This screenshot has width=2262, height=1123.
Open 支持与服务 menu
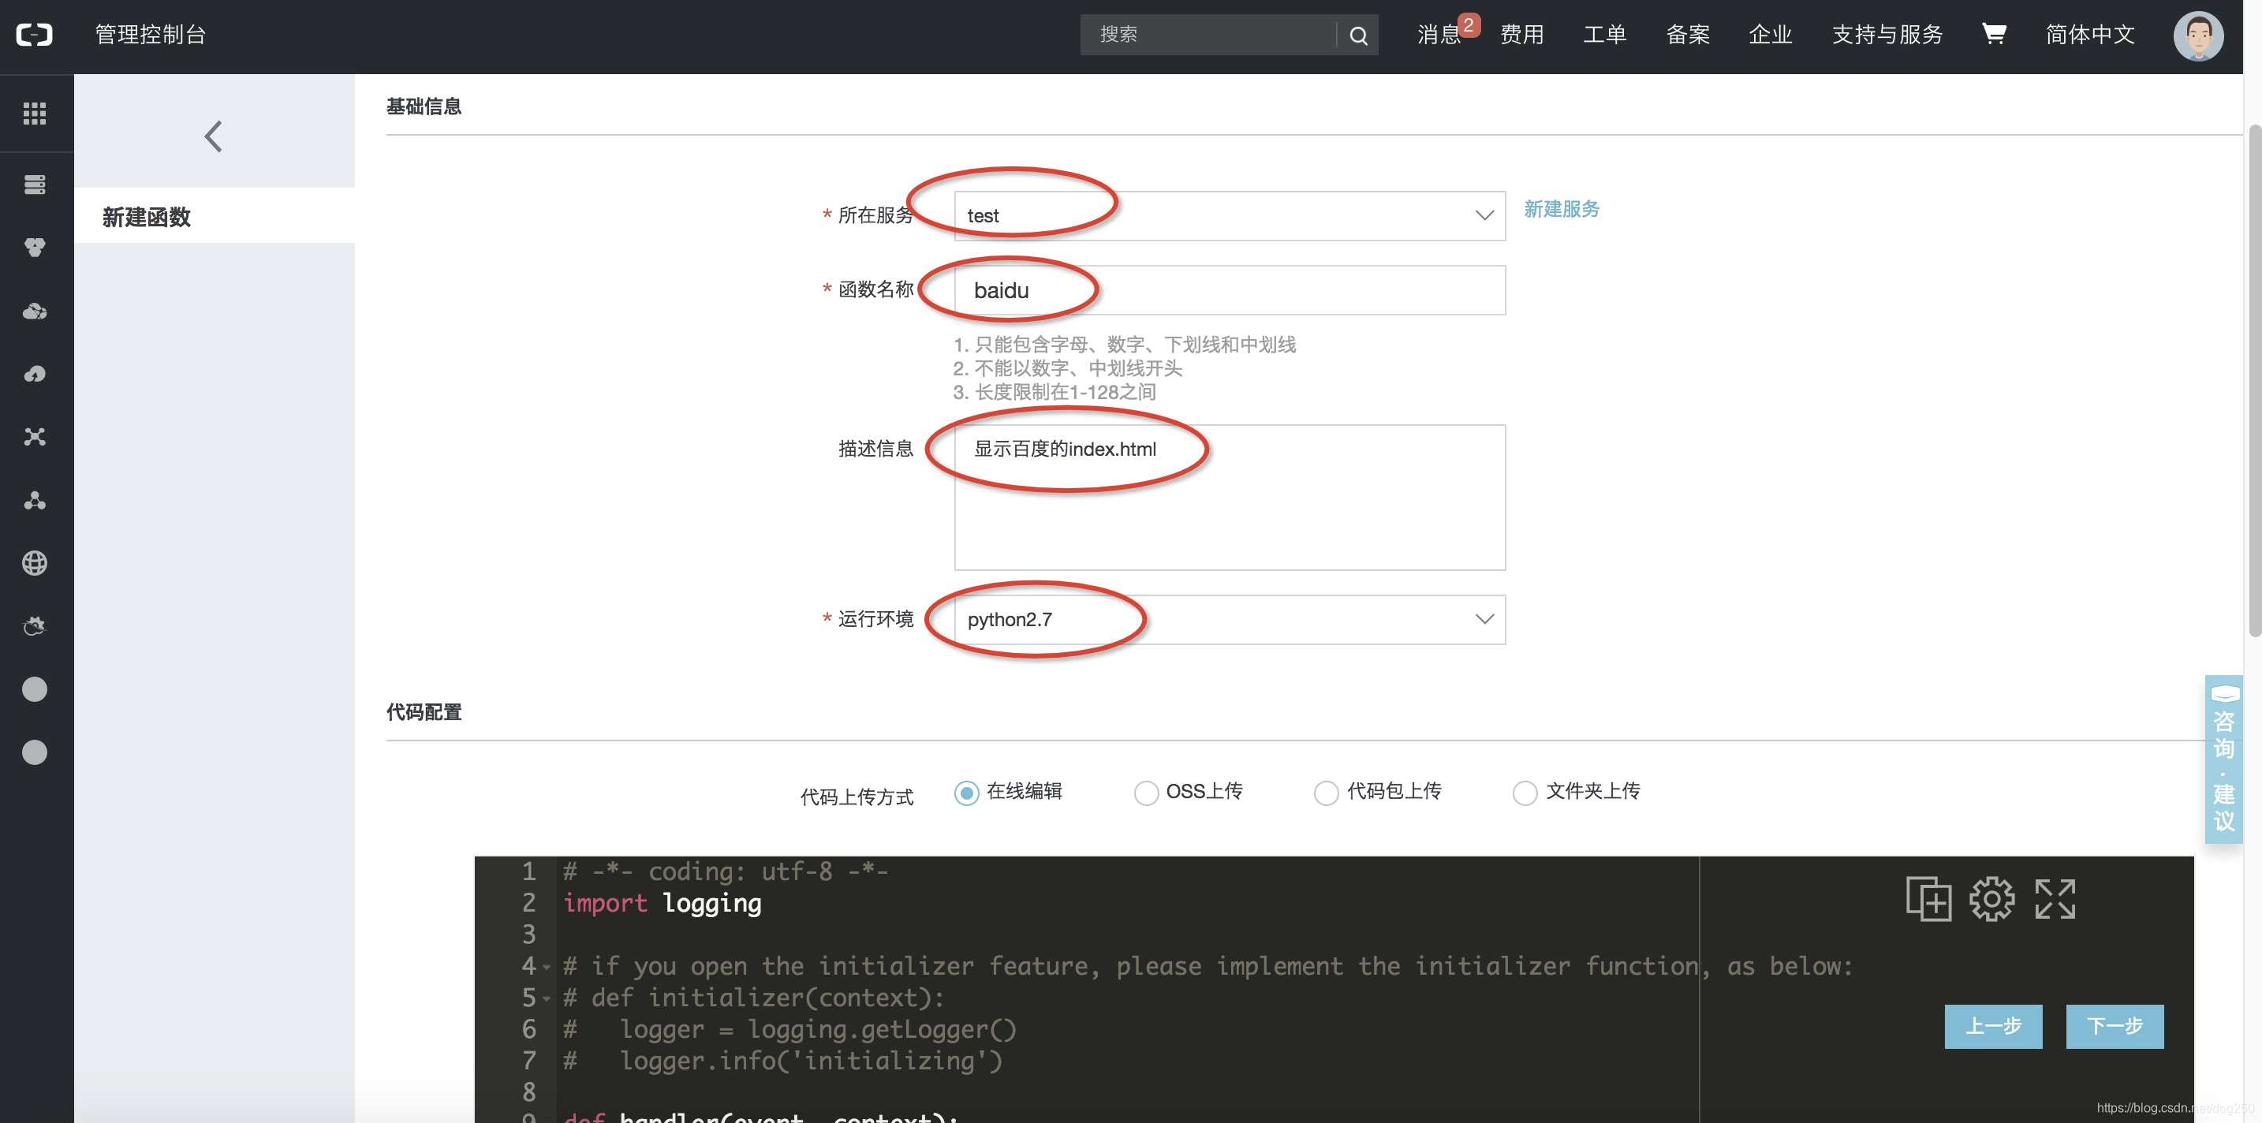coord(1887,34)
